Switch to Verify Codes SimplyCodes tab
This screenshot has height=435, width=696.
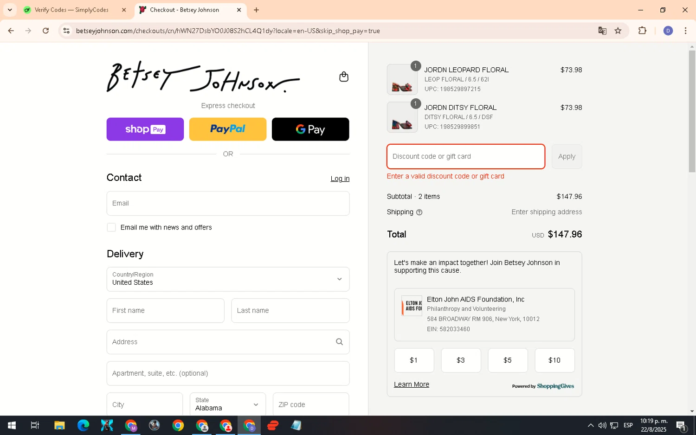[x=72, y=10]
